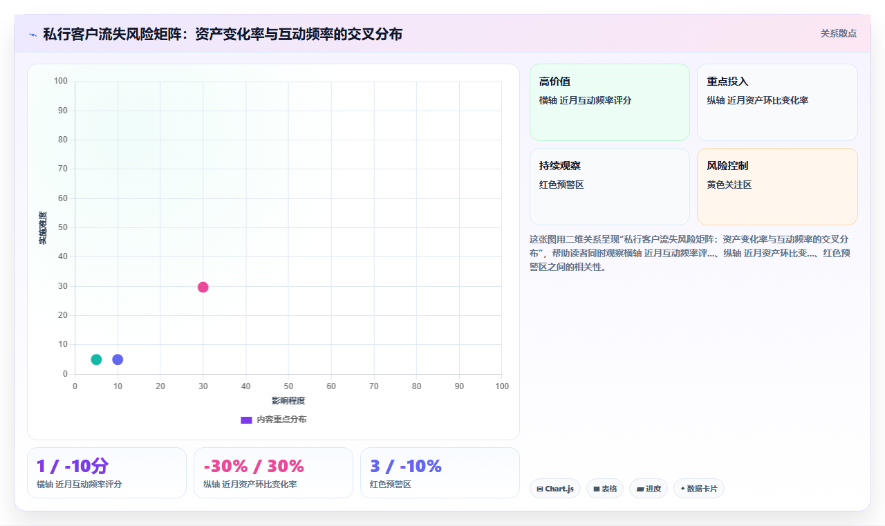Click the 3 / -10% metric value

coord(406,466)
